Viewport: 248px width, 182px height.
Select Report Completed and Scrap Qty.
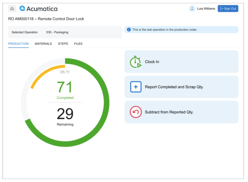tap(181, 87)
